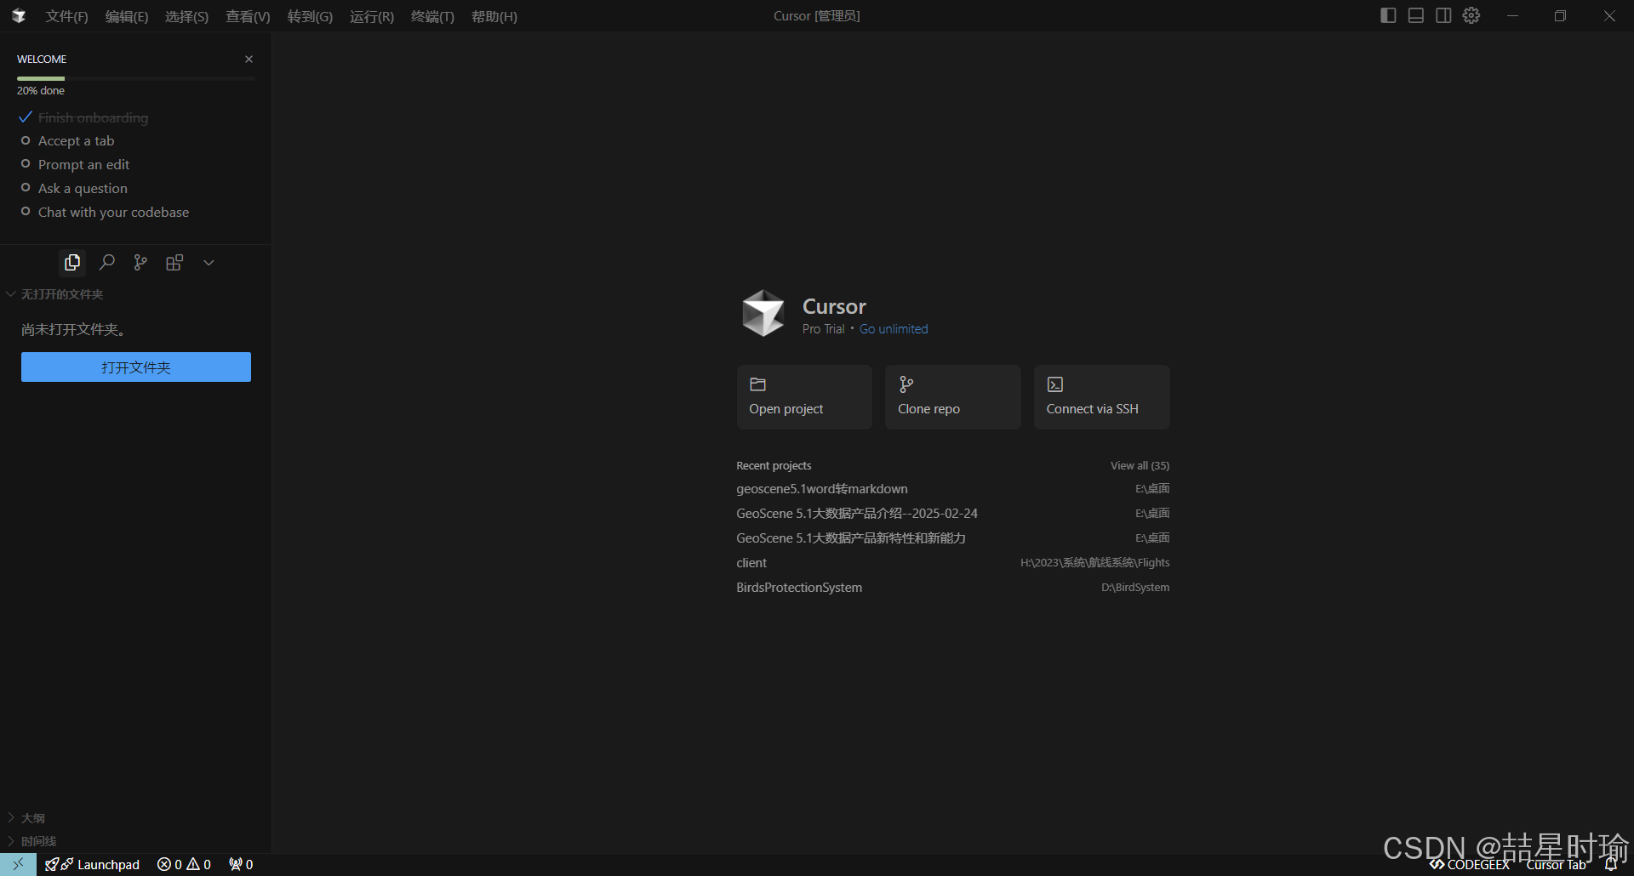Open remote window indicator in status bar
This screenshot has height=876, width=1634.
pos(18,864)
